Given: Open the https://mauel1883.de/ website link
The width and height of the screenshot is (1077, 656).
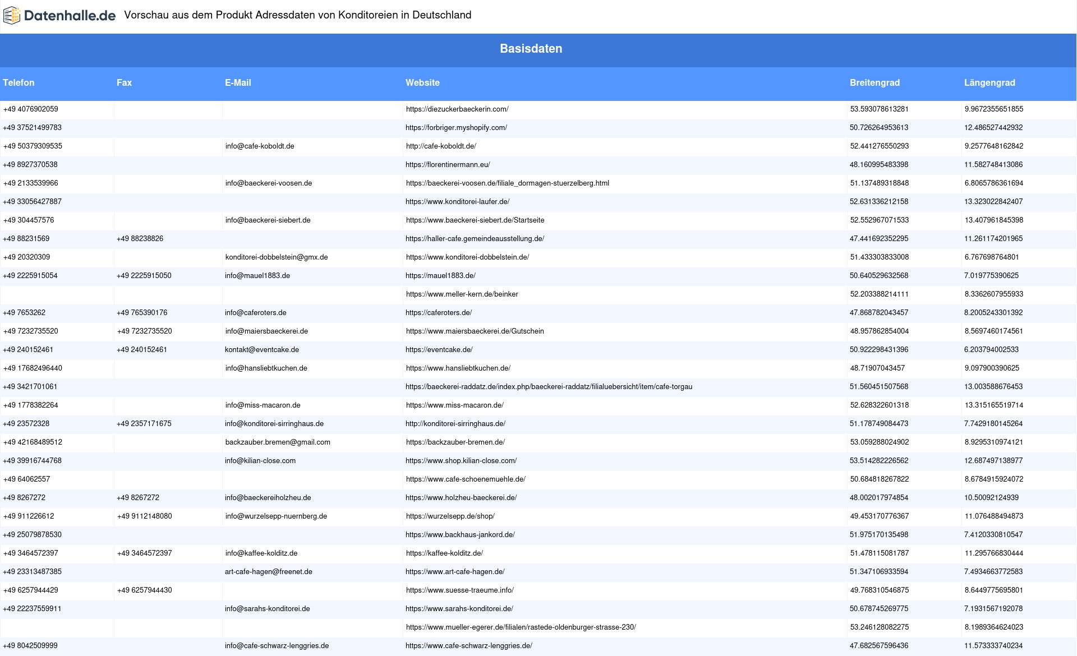Looking at the screenshot, I should 440,276.
